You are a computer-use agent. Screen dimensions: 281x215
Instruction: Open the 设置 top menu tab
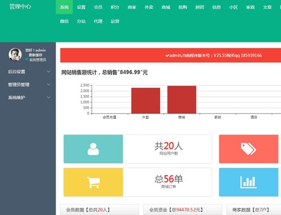81,7
